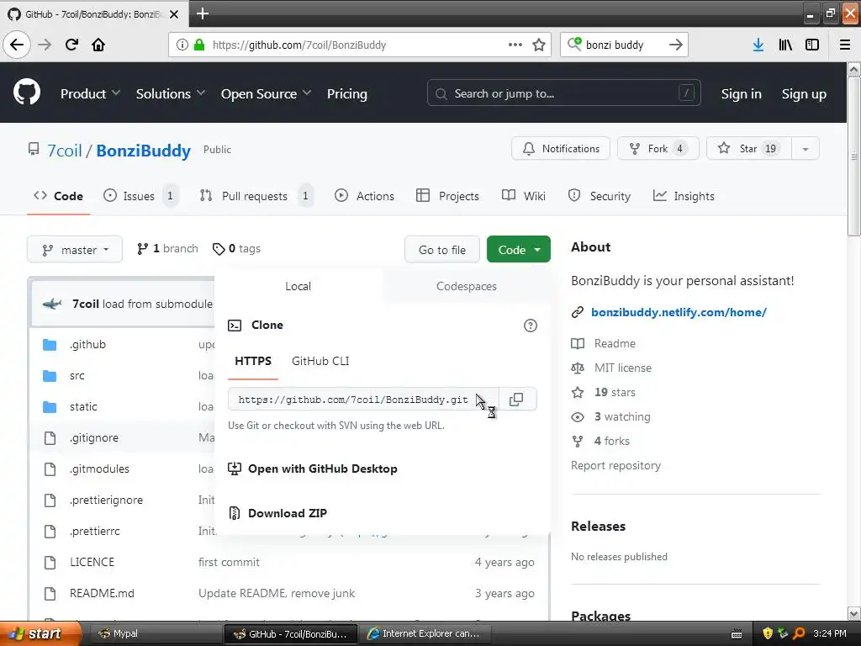Expand the Product navigation dropdown
The image size is (861, 646).
pyautogui.click(x=90, y=94)
